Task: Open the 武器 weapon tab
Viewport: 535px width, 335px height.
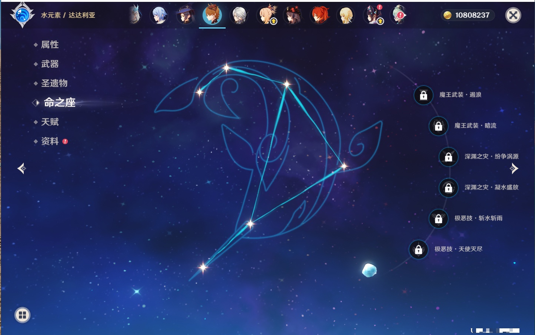Action: tap(50, 64)
